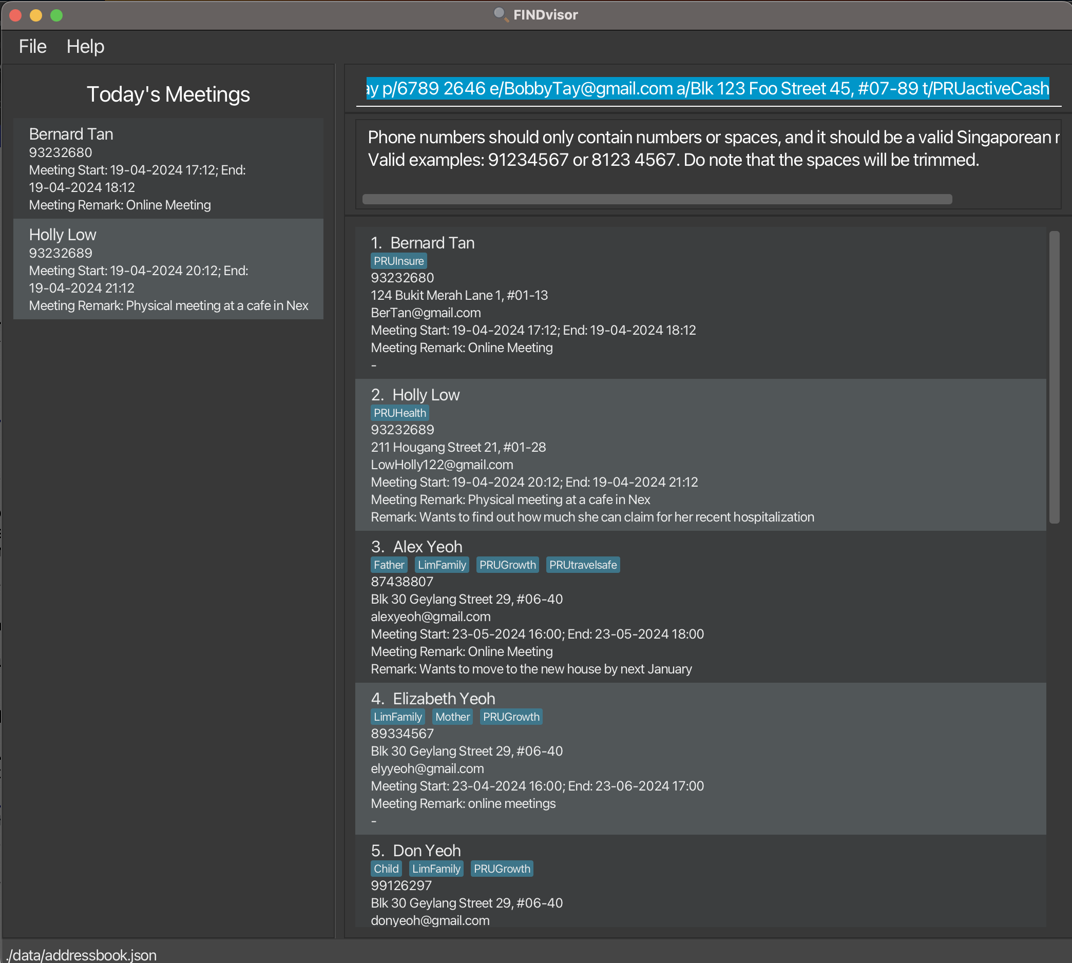Click the FINDvisor magnifying glass title icon
The height and width of the screenshot is (963, 1072).
(x=500, y=14)
